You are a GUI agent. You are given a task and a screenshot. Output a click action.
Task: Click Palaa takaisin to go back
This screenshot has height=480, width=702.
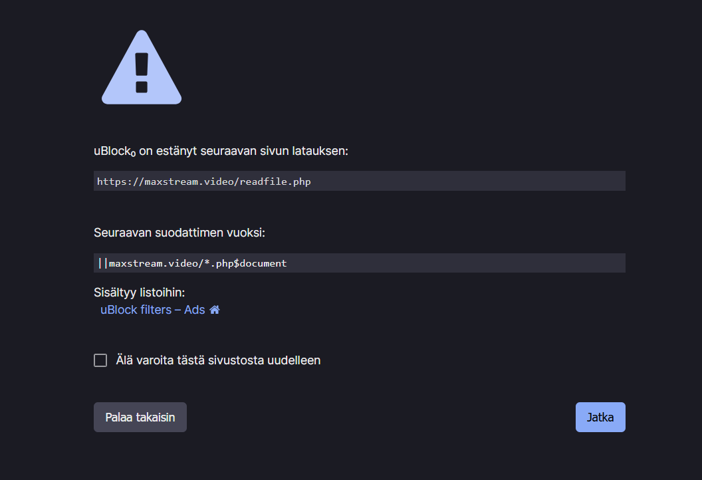[x=140, y=417]
